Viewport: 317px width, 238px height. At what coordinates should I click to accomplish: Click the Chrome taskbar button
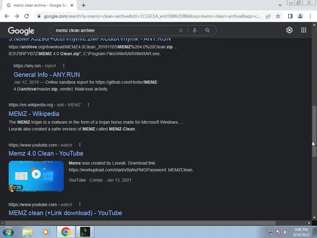coord(66,232)
